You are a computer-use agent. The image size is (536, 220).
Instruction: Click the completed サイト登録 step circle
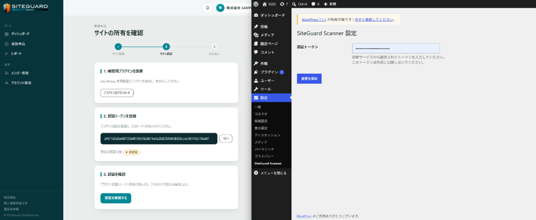(118, 47)
